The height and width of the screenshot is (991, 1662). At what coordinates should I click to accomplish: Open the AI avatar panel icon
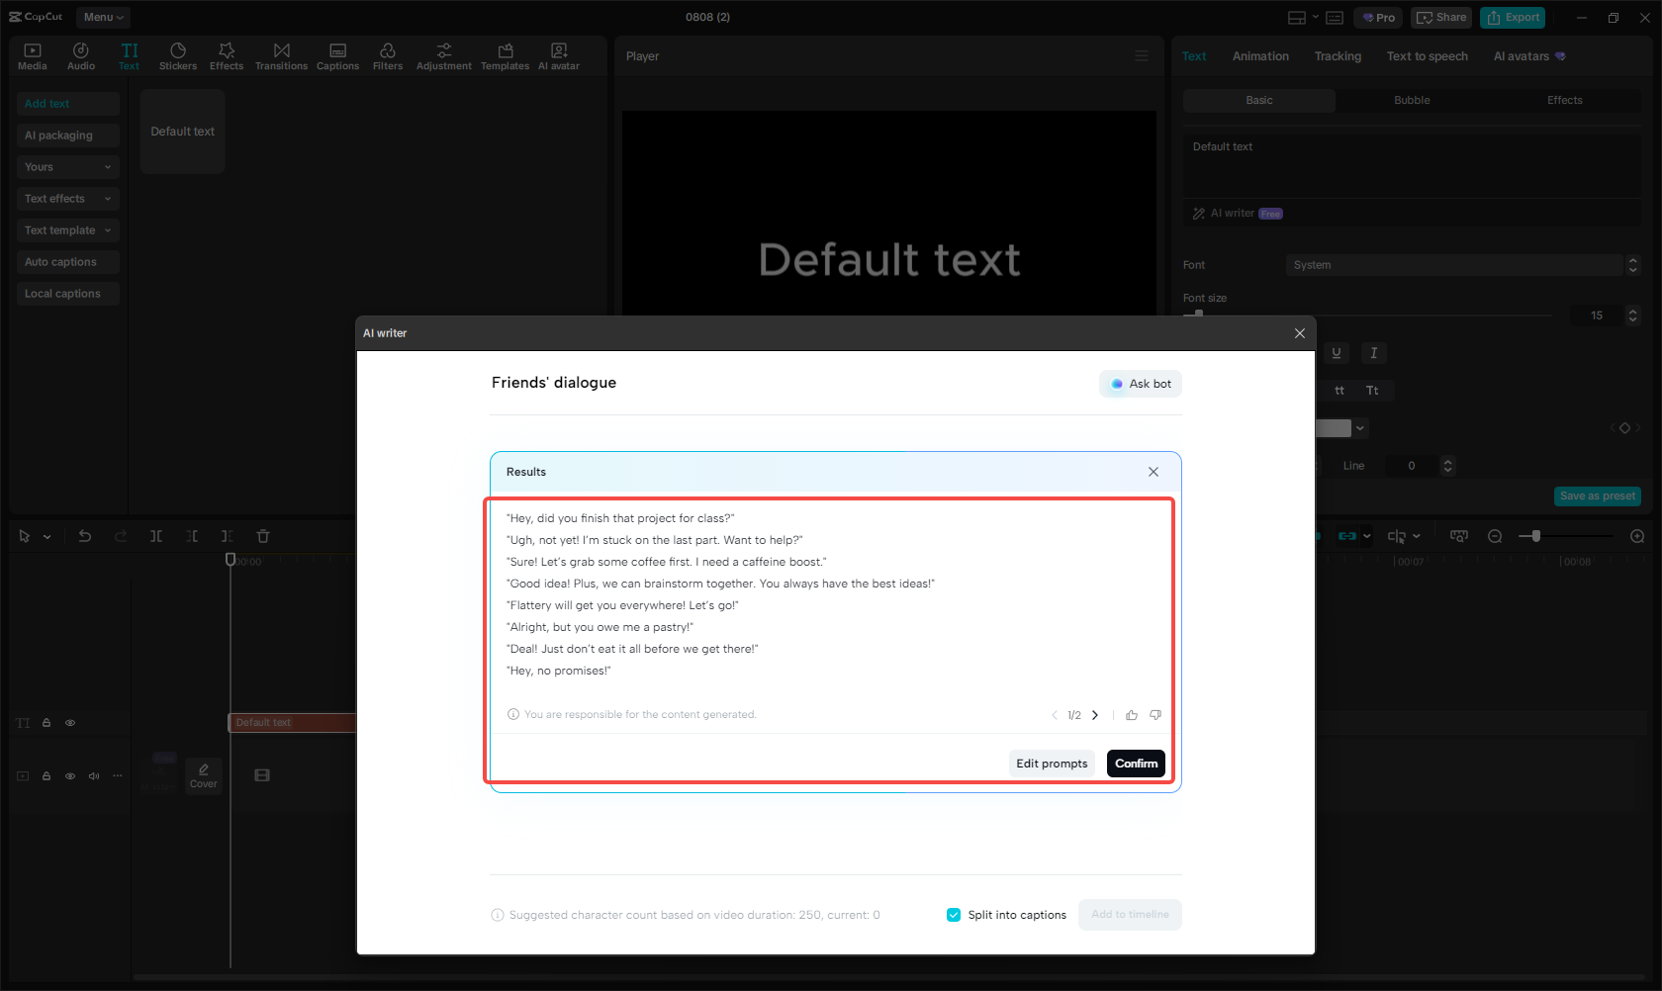click(x=559, y=56)
